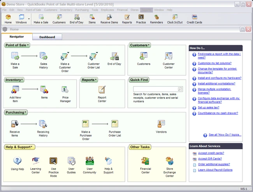Open Customer Order List icon
This screenshot has height=192, width=253.
pos(94,56)
